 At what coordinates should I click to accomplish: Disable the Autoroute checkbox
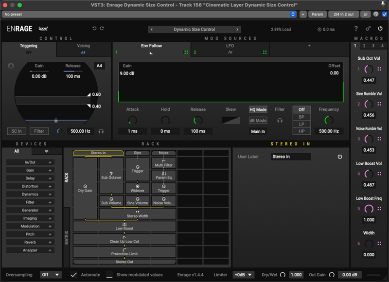[x=73, y=275]
